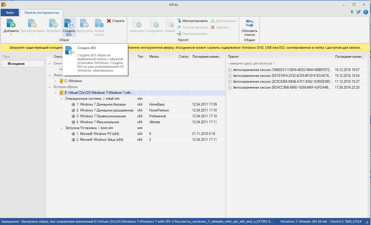Screen dimensions: 371x225
Task: Click Загрузить icon in Пресет group
Action: click(137, 23)
